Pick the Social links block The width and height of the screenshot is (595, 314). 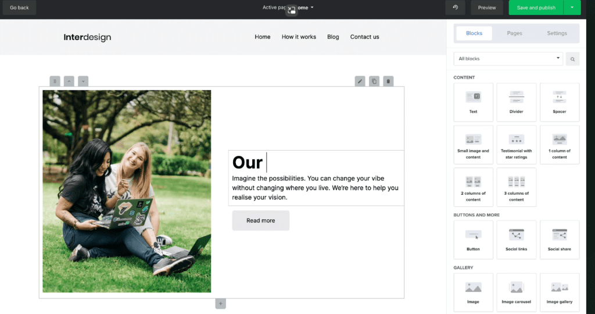pos(516,240)
